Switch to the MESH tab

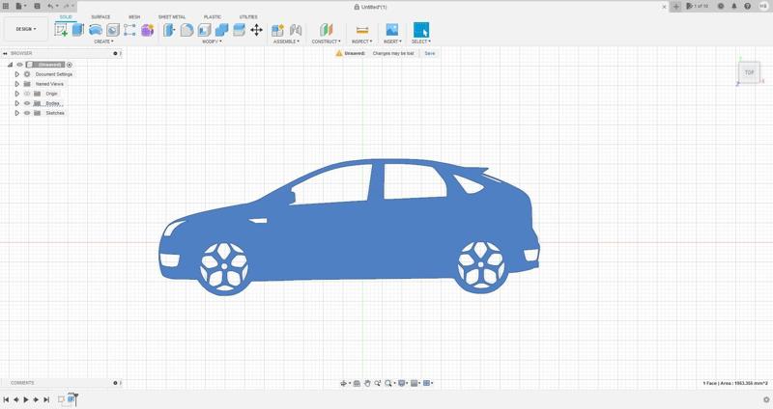pyautogui.click(x=134, y=17)
